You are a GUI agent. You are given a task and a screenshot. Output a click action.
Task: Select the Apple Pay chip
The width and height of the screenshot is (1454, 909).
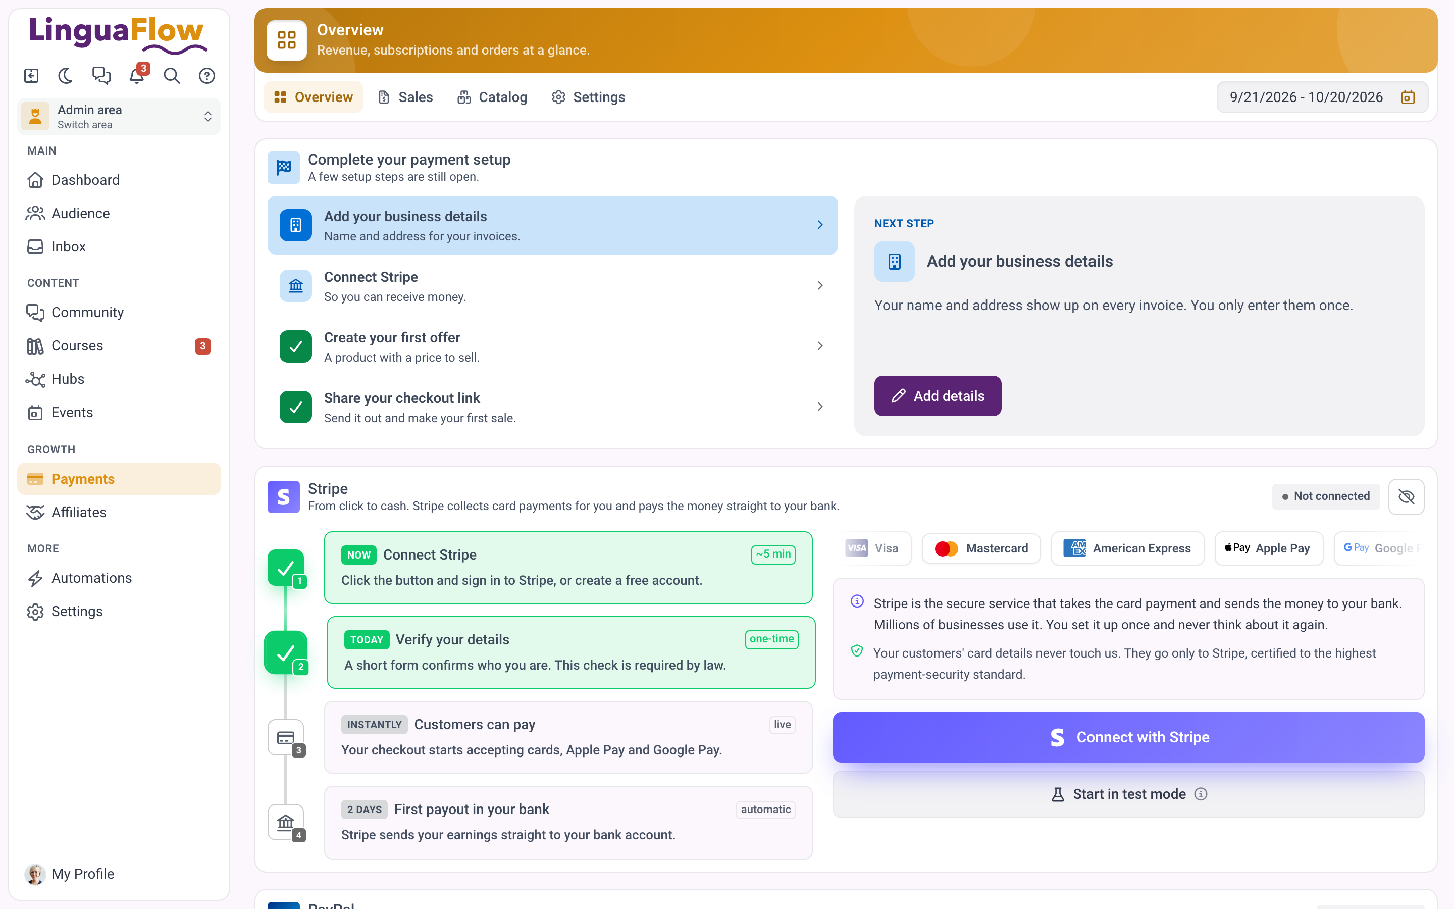click(x=1268, y=548)
